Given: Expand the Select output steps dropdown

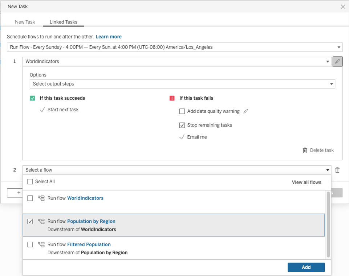Looking at the screenshot, I should (x=182, y=84).
